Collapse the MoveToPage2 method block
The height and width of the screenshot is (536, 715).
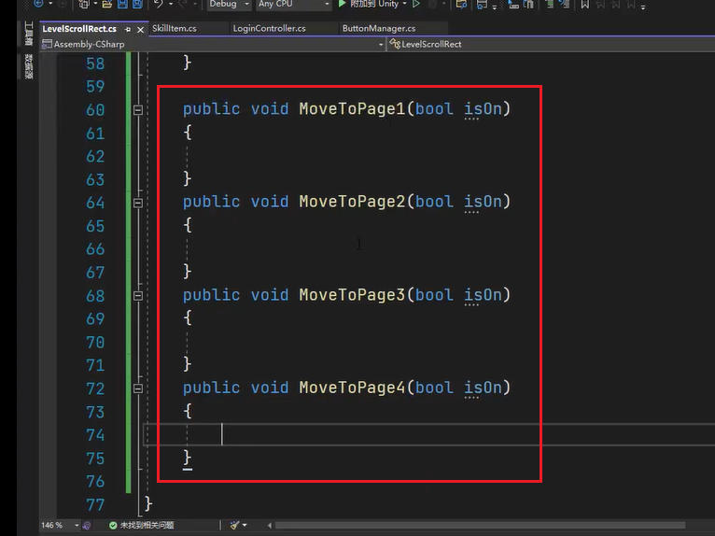(x=138, y=202)
